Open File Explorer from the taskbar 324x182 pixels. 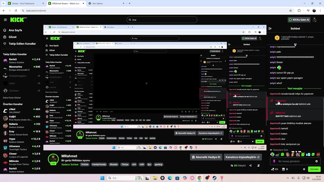[155, 178]
